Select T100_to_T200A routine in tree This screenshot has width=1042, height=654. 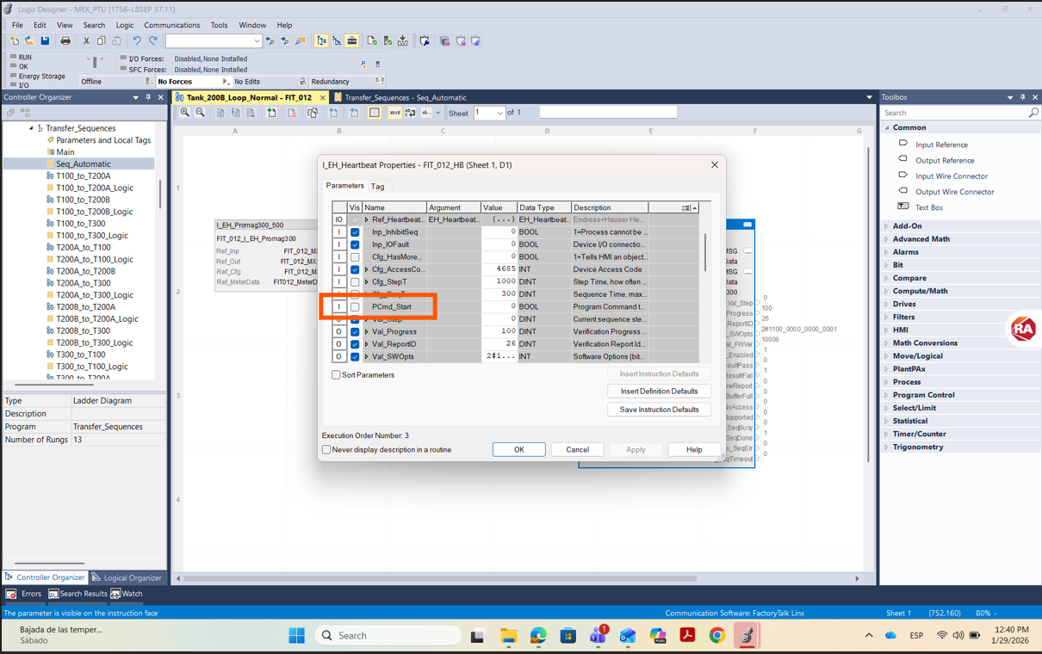83,176
